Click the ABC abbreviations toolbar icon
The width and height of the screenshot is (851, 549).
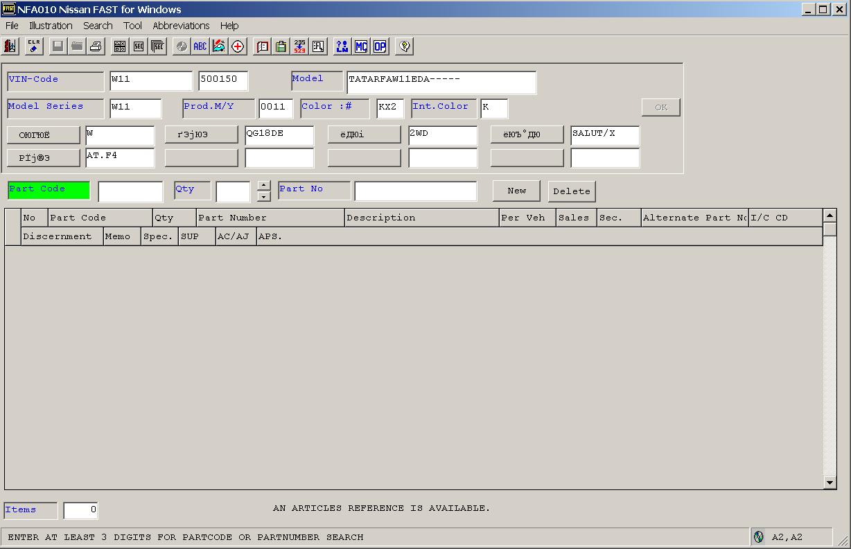(200, 46)
